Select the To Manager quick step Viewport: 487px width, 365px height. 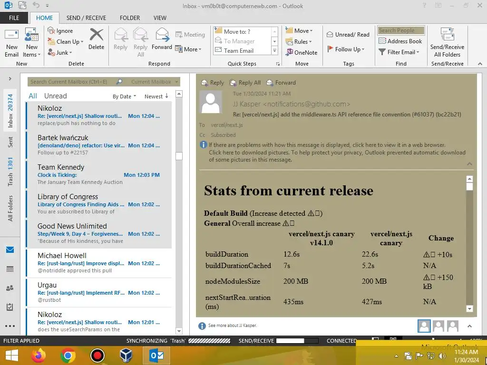pos(243,41)
